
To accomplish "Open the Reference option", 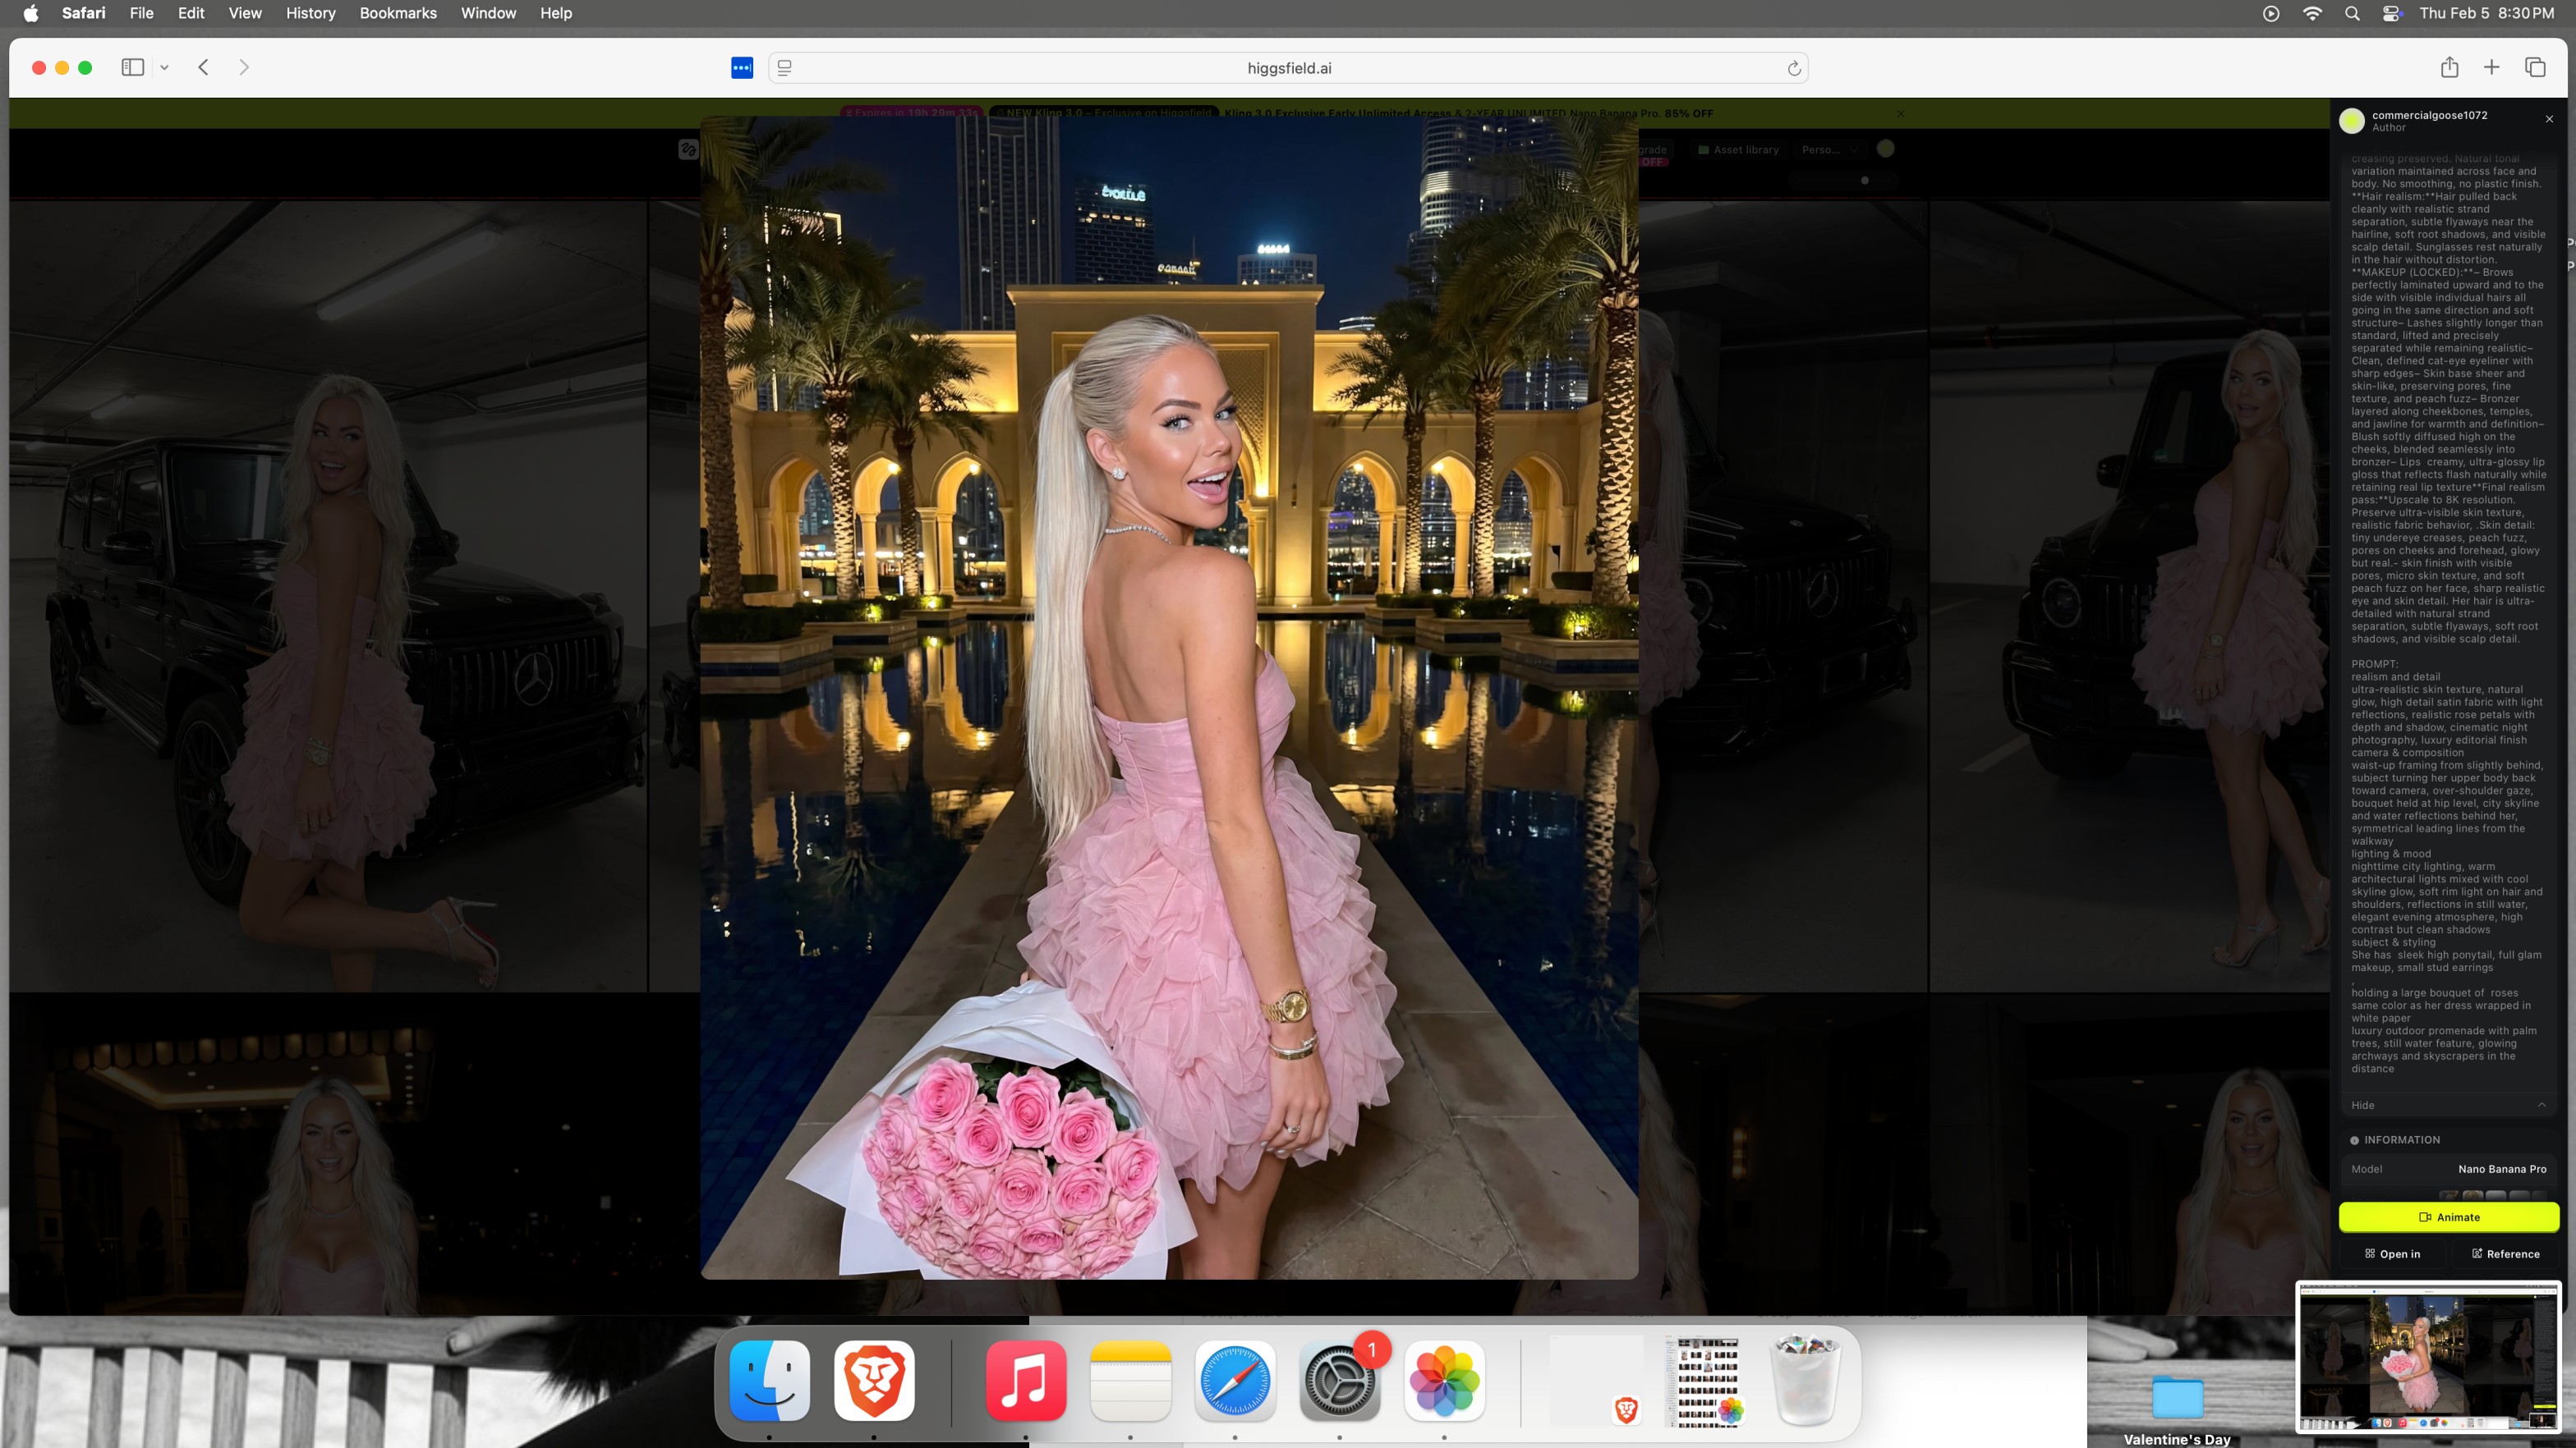I will pyautogui.click(x=2505, y=1253).
